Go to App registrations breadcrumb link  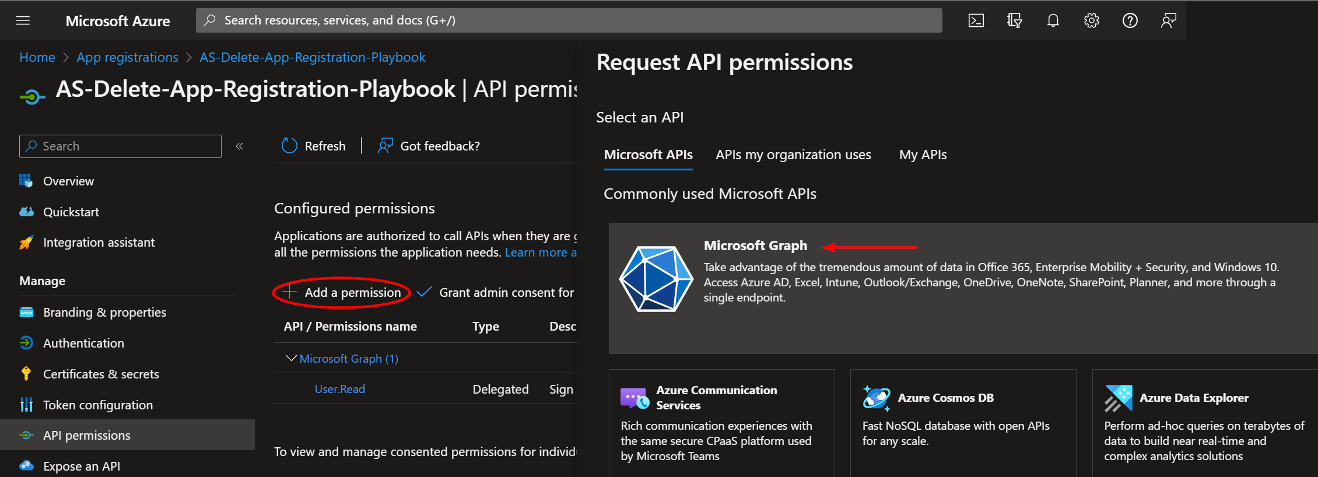pos(127,57)
